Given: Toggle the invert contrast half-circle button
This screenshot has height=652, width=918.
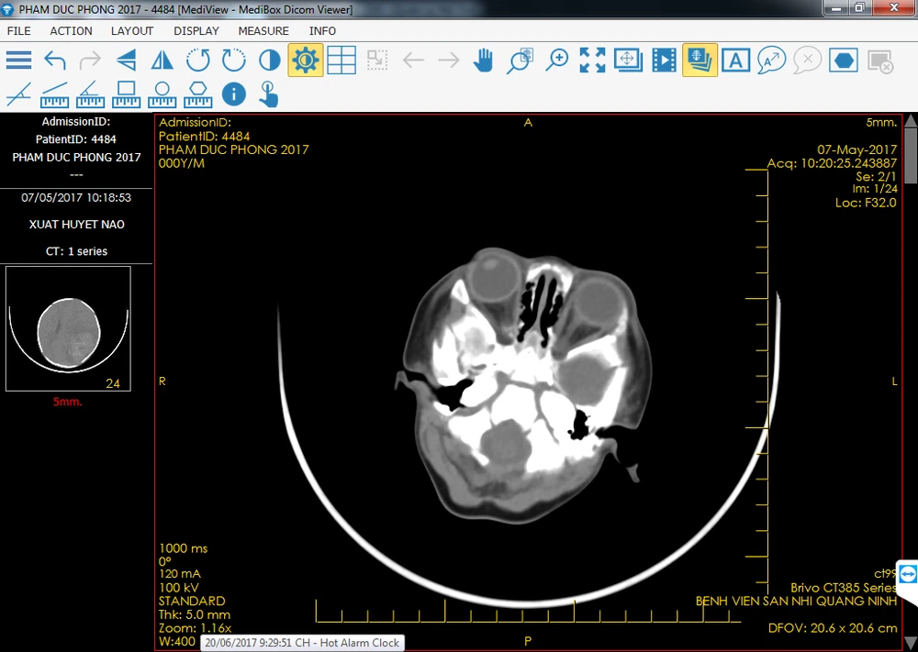Looking at the screenshot, I should (269, 61).
